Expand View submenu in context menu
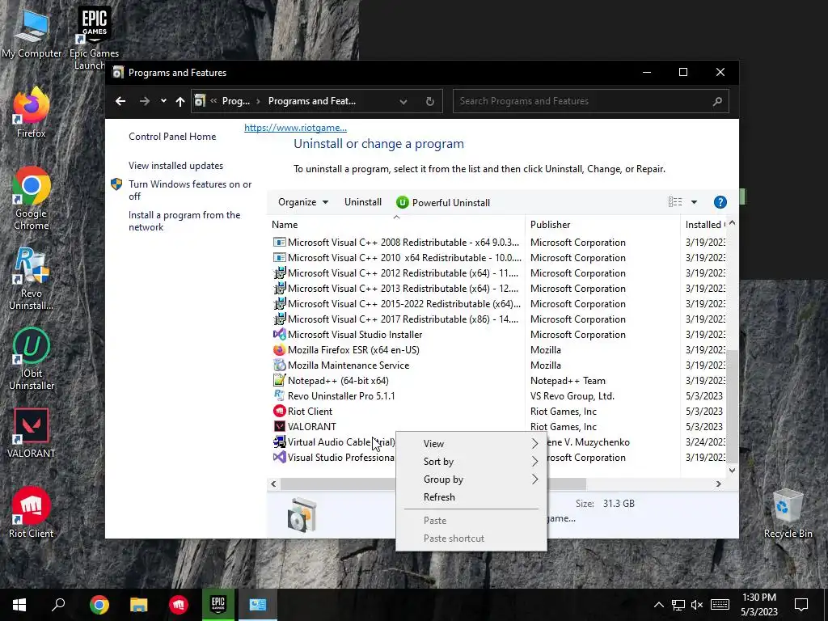The width and height of the screenshot is (828, 621). 471,444
